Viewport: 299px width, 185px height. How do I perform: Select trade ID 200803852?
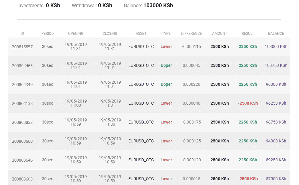click(22, 122)
